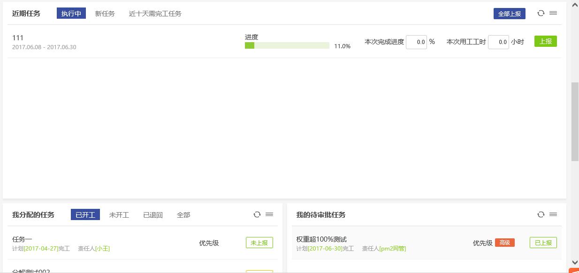
Task: Open the 近期任务 panel hamburger menu
Action: pyautogui.click(x=553, y=13)
